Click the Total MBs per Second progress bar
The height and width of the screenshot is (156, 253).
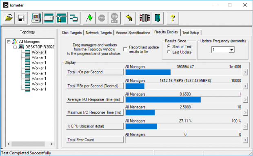click(183, 86)
